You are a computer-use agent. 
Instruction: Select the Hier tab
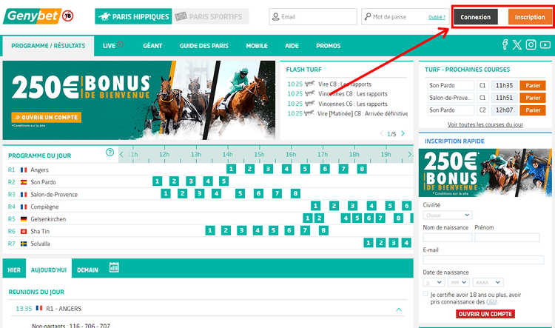point(14,270)
